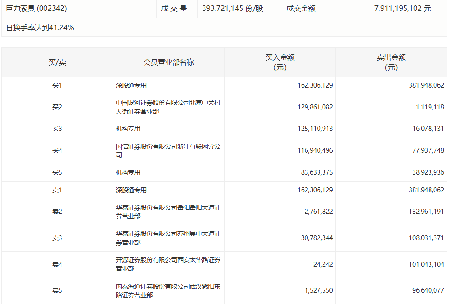Click the 会员营业部名称 column header
The height and width of the screenshot is (305, 451).
click(169, 62)
